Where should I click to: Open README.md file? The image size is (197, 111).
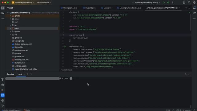pyautogui.click(x=19, y=63)
